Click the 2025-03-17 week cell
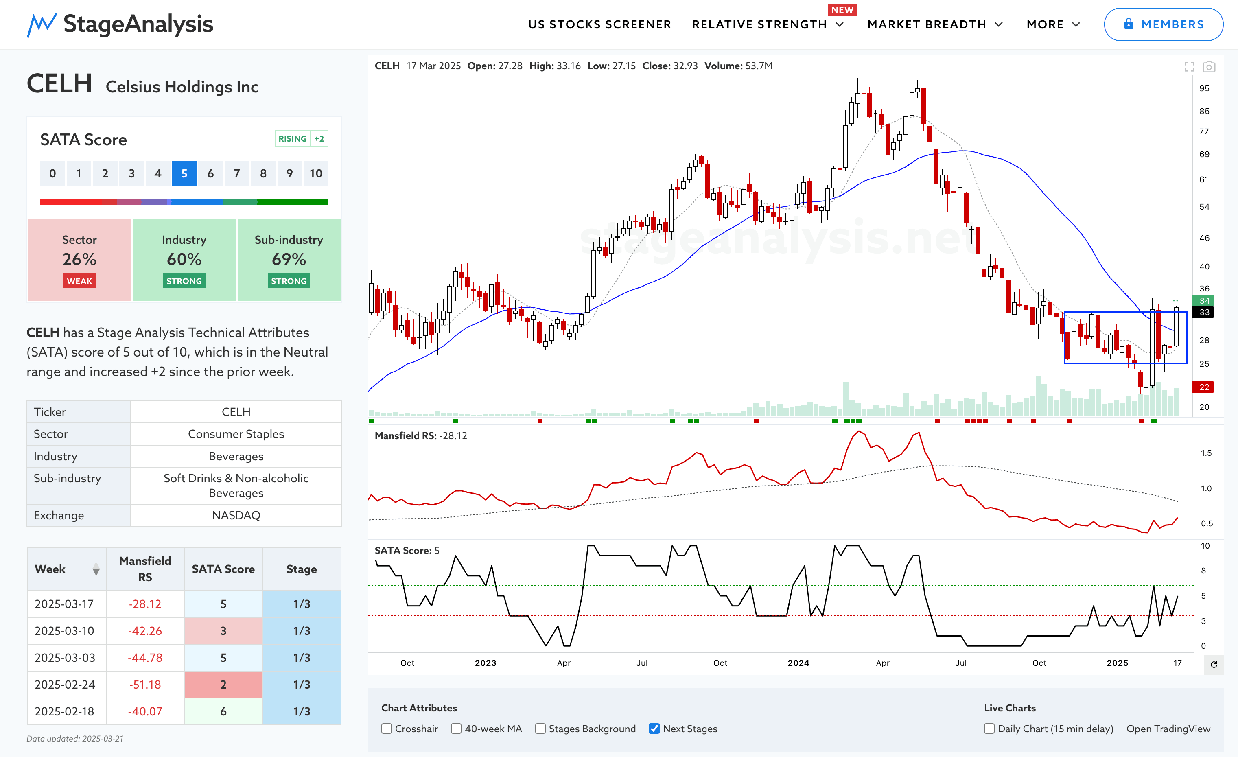 67,604
